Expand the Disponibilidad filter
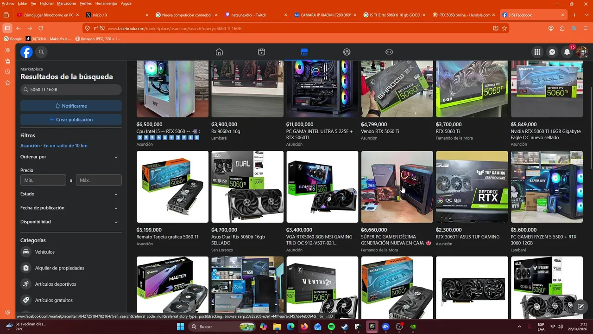The height and width of the screenshot is (334, 593). pos(71,222)
